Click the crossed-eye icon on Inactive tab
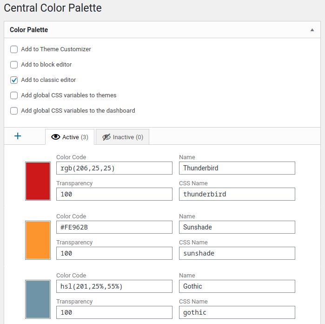This screenshot has height=324, width=325. pos(106,137)
